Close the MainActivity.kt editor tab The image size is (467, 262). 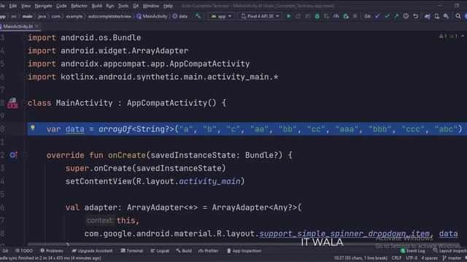click(37, 26)
